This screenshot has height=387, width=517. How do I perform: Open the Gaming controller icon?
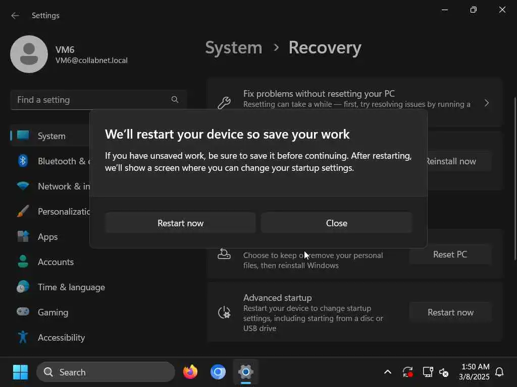pyautogui.click(x=23, y=311)
